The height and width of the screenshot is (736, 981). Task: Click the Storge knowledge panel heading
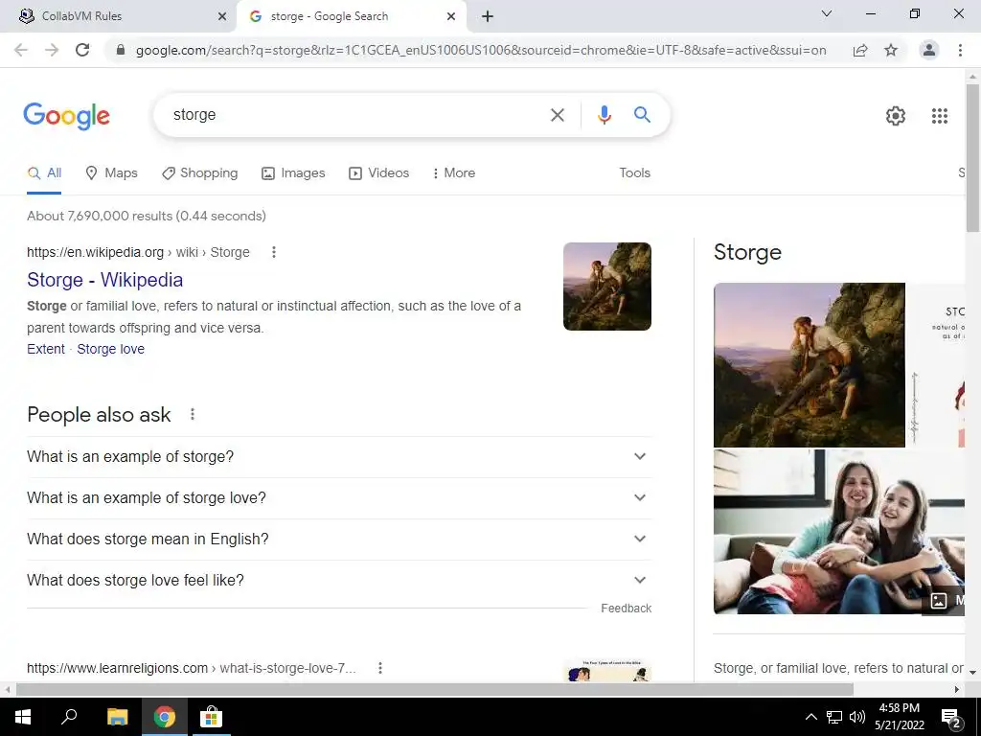click(747, 252)
